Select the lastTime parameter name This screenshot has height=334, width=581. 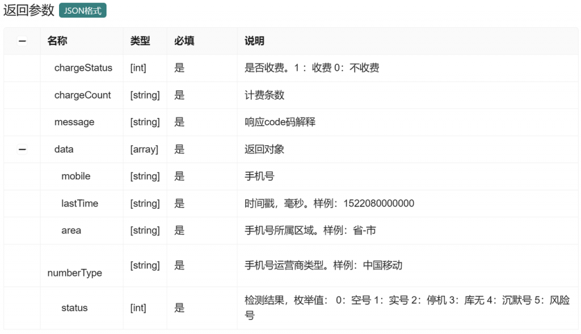[79, 203]
